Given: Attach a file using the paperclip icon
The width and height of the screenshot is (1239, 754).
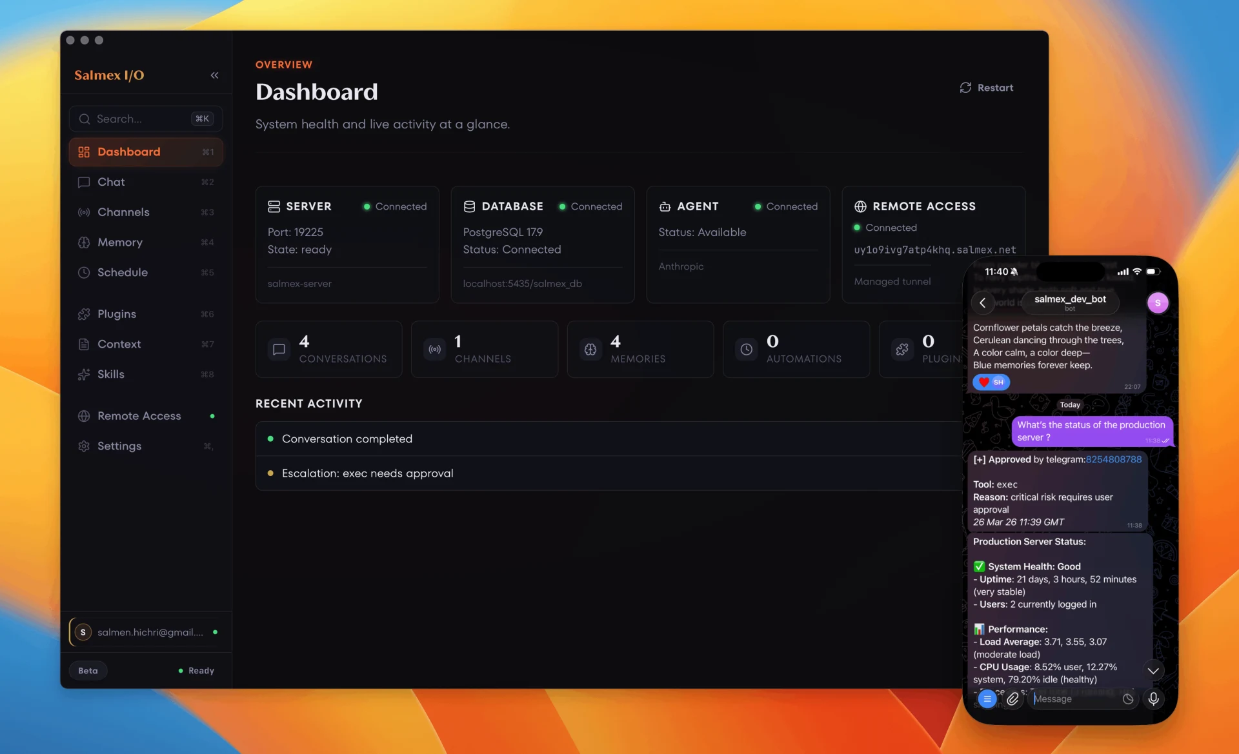Looking at the screenshot, I should [1012, 699].
